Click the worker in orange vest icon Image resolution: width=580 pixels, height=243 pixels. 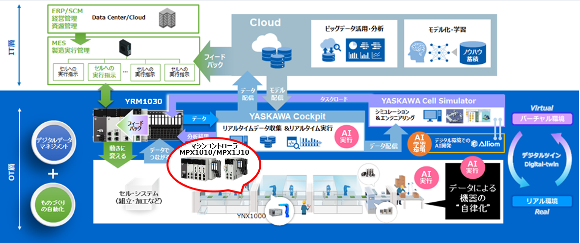coord(305,208)
